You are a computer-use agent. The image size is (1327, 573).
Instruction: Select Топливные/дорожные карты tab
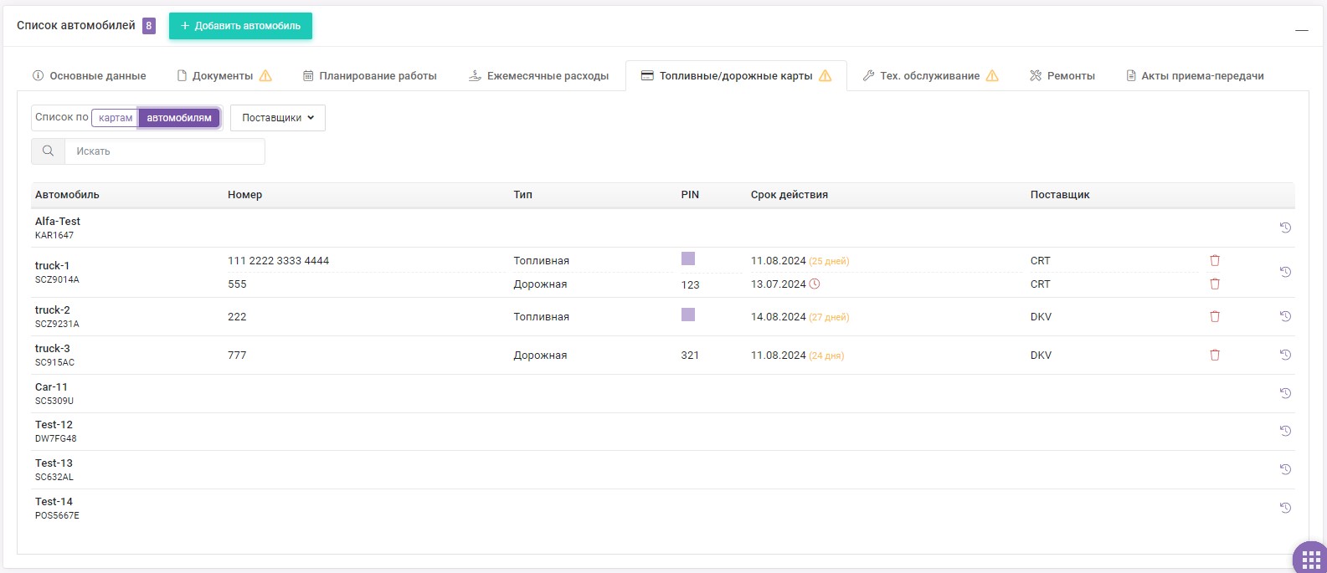pyautogui.click(x=736, y=75)
